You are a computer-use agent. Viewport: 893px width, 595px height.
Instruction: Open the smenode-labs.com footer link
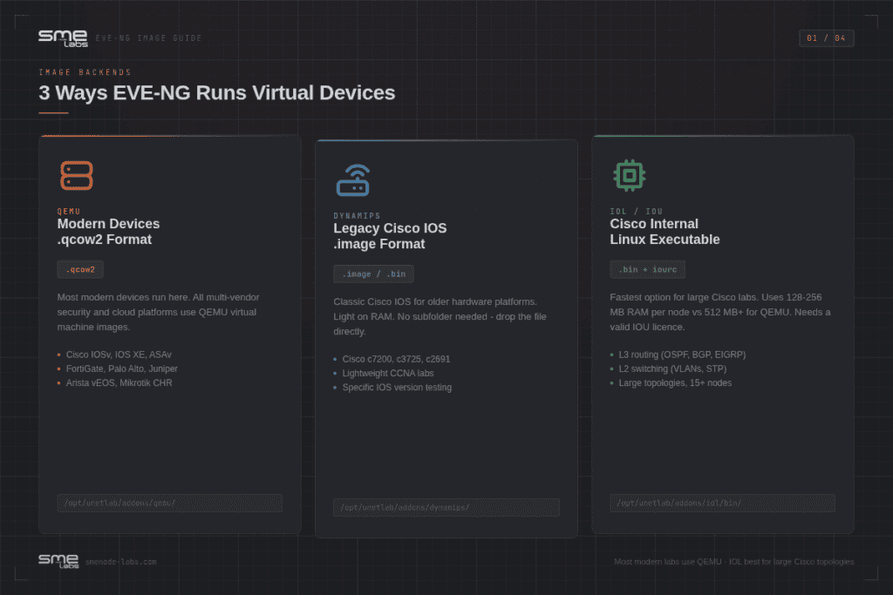(120, 562)
